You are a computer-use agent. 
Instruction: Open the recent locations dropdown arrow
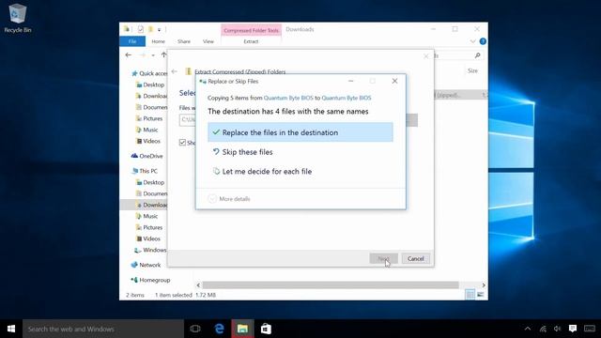pyautogui.click(x=153, y=55)
